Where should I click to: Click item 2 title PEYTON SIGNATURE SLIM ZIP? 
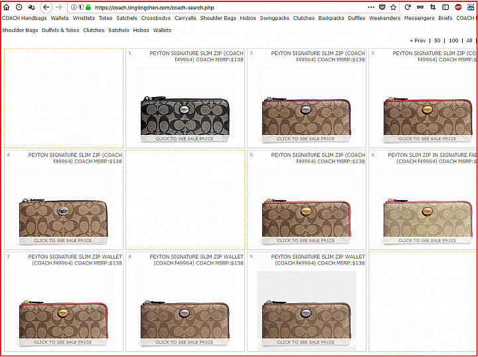[x=318, y=57]
